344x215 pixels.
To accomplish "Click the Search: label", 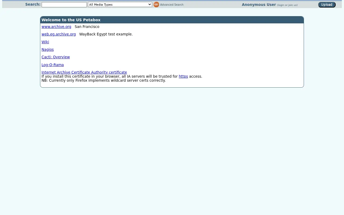I will click(x=33, y=4).
